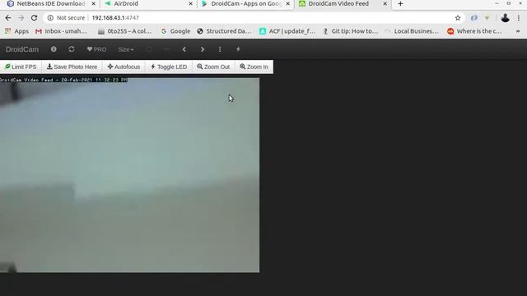527x296 pixels.
Task: Open Inbox Gmail bookmark
Action: click(x=61, y=31)
